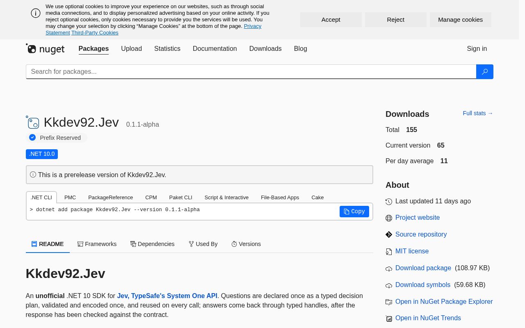Select the CPM install tab
Image resolution: width=525 pixels, height=328 pixels.
click(151, 197)
